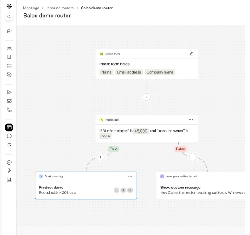Click the Intake form node icon

coord(101,54)
